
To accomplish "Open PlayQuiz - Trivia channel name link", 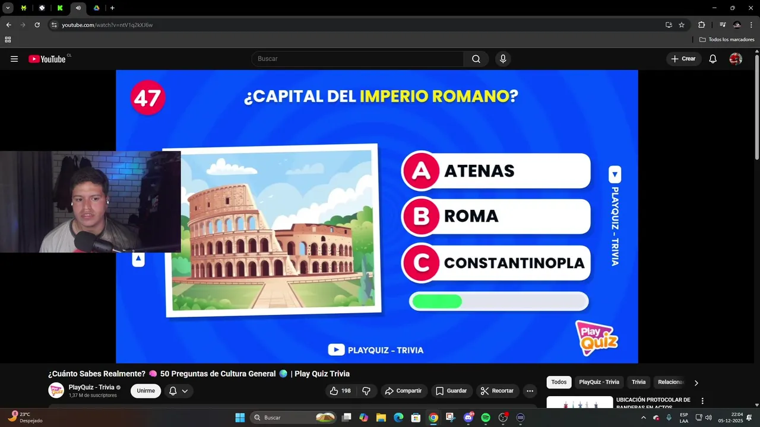I will [x=91, y=387].
